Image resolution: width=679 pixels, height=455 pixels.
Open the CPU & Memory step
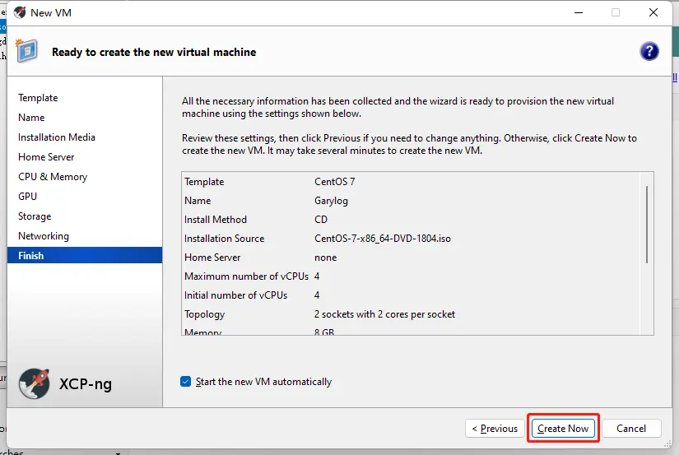tap(53, 177)
